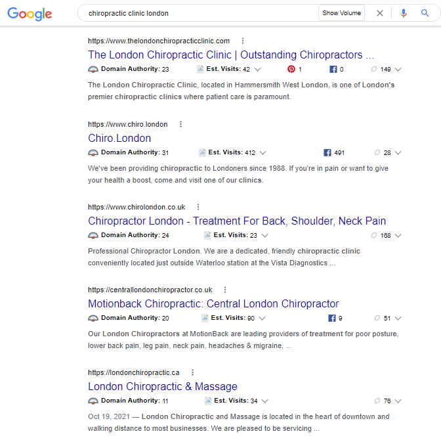Viewport: 441px width, 442px height.
Task: Open three-dot menu beside chirolondon.co.uk
Action: tap(198, 207)
